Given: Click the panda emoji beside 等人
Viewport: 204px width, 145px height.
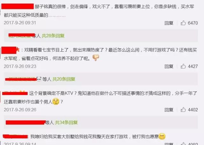Looking at the screenshot, I should pyautogui.click(x=39, y=79).
